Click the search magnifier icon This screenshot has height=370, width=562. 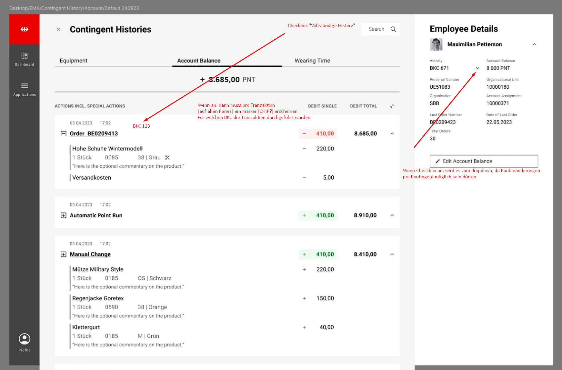pos(393,29)
